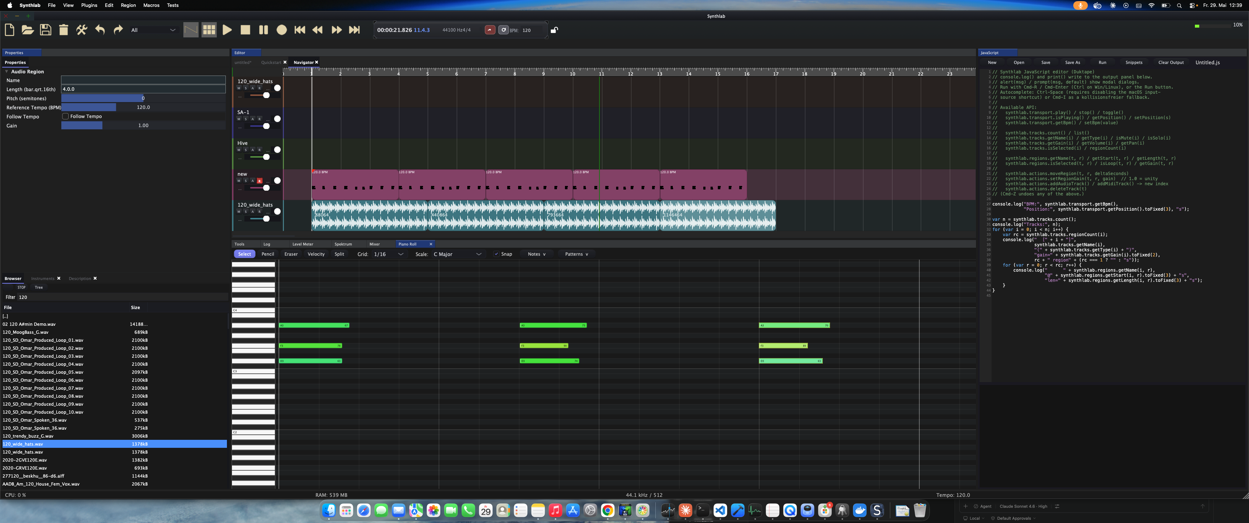
Task: Click the red punch-in icon beside BPM
Action: point(490,30)
